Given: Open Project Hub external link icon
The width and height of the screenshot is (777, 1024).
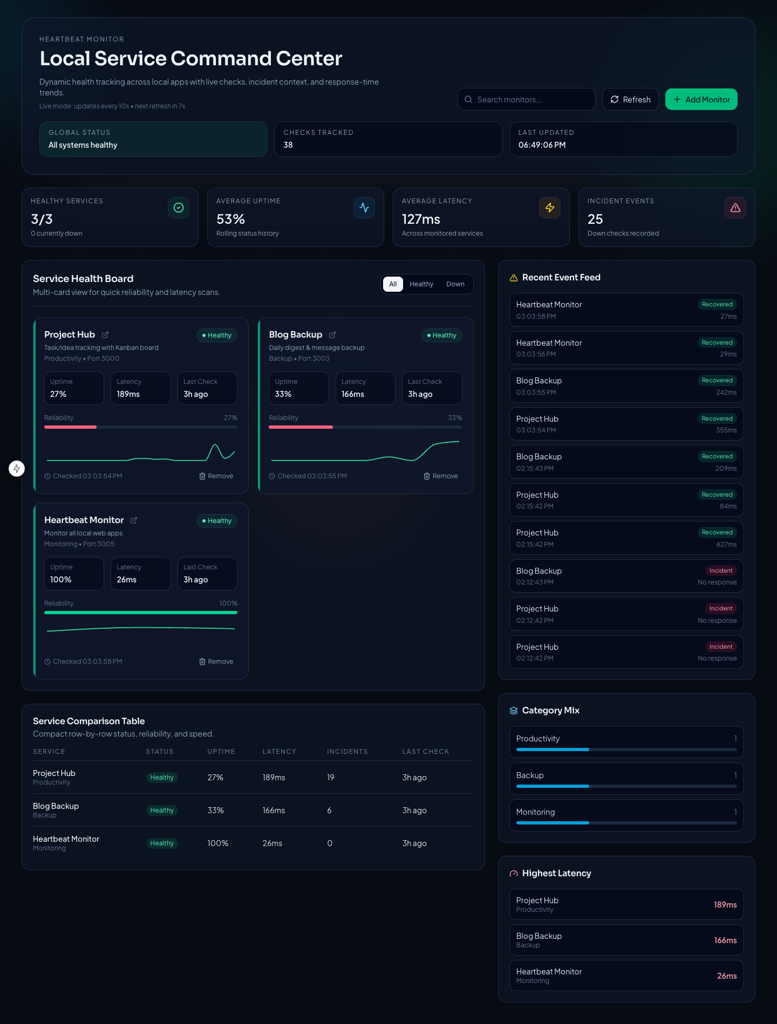Looking at the screenshot, I should point(105,335).
